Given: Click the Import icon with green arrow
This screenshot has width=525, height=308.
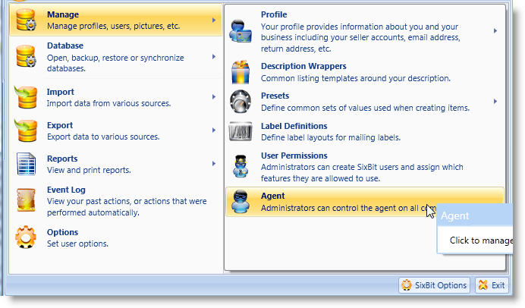Looking at the screenshot, I should (26, 99).
